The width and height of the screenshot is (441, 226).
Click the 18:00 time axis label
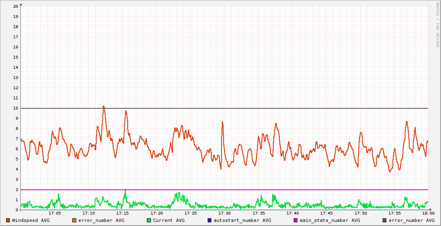428,213
